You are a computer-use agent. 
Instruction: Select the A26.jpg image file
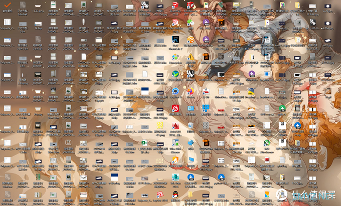328,41
